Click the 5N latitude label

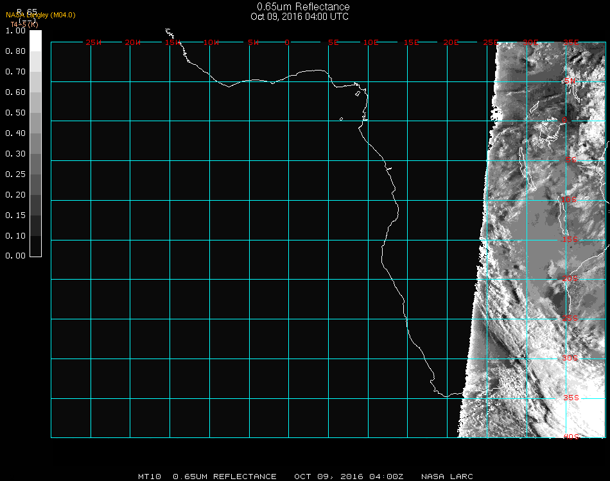click(x=570, y=81)
